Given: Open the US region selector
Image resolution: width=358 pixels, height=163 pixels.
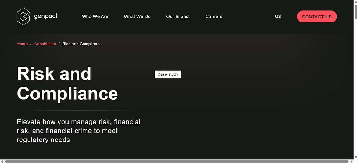Looking at the screenshot, I should point(278,17).
